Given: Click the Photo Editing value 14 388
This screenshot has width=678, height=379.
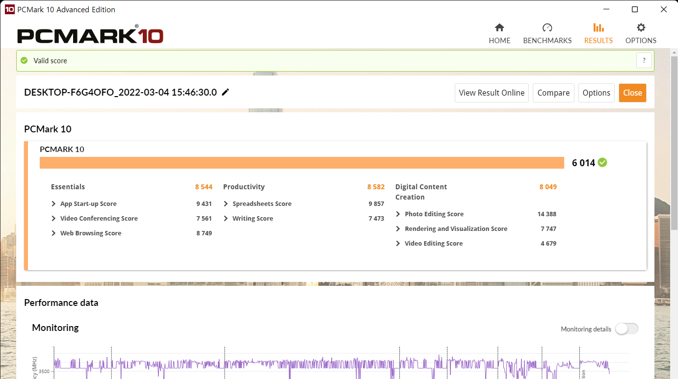Looking at the screenshot, I should coord(547,214).
